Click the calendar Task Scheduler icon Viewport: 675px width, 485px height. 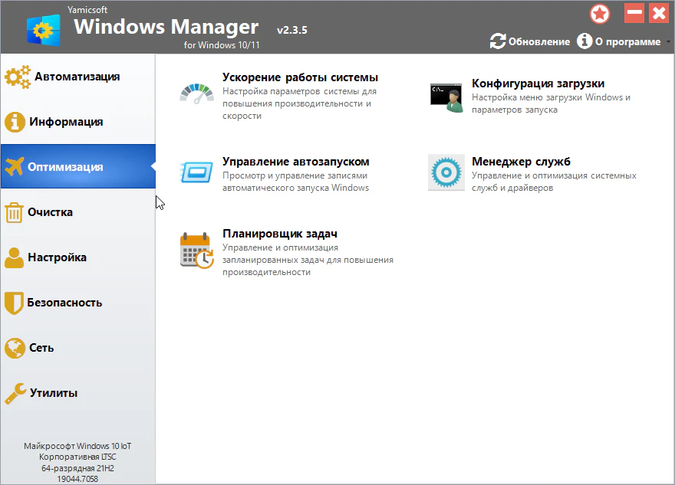click(x=196, y=250)
